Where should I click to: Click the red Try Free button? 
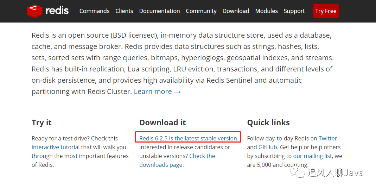pyautogui.click(x=326, y=11)
